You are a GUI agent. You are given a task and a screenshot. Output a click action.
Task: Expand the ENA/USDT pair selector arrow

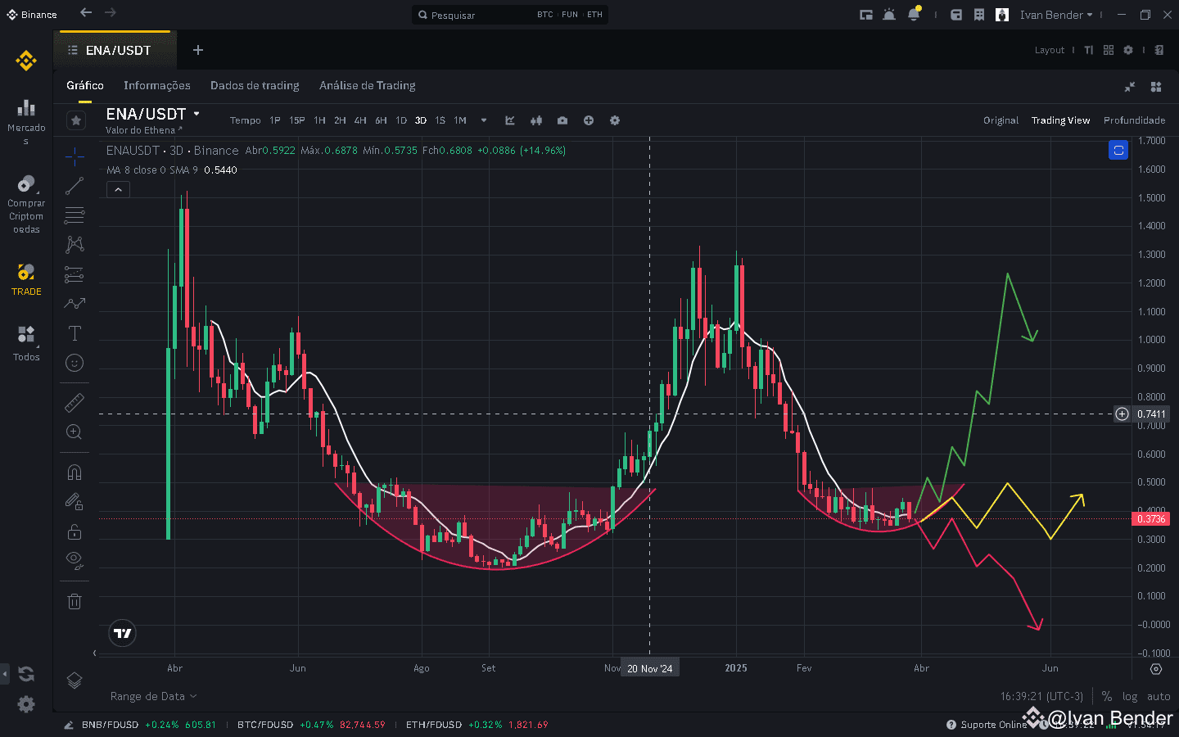click(x=196, y=114)
